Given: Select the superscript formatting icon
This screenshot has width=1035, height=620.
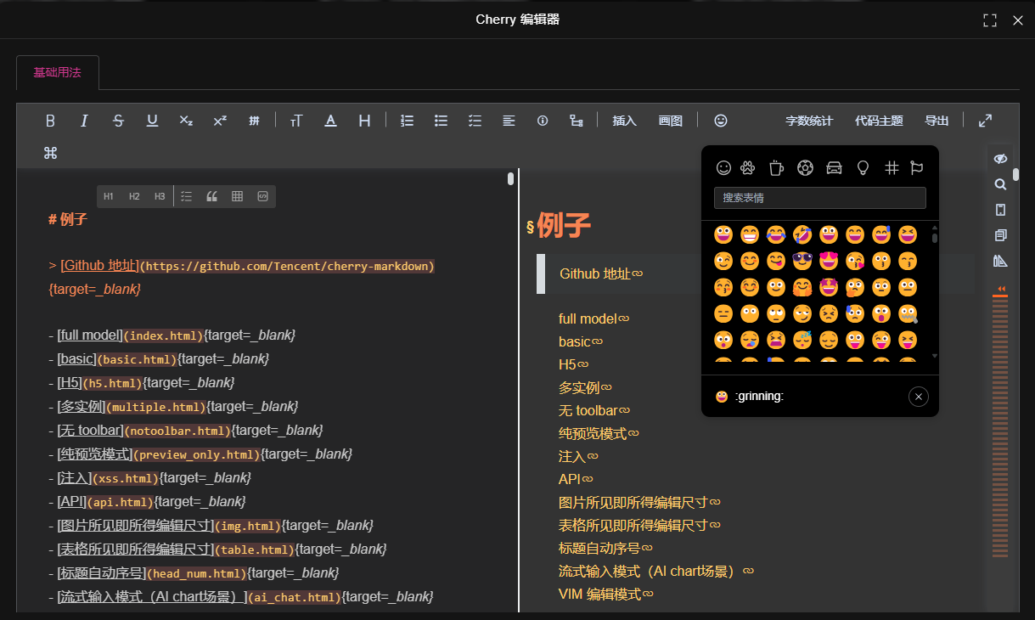Looking at the screenshot, I should tap(220, 120).
